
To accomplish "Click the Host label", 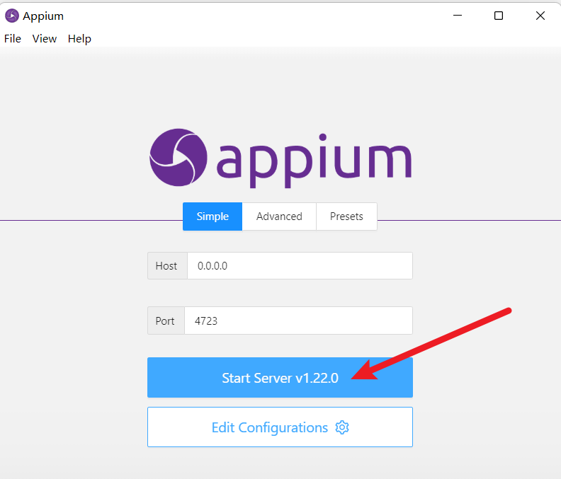I will tap(166, 266).
